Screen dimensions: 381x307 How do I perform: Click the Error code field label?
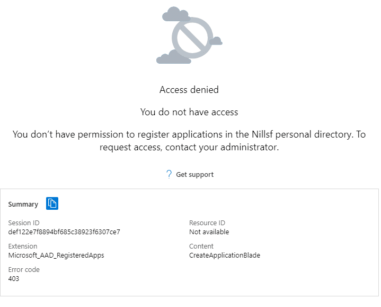(24, 269)
